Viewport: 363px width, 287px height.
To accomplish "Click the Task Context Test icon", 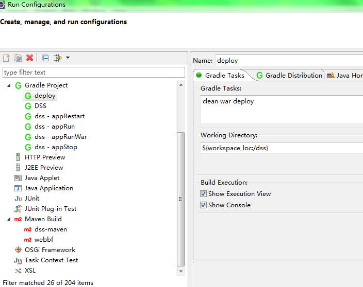I will [x=18, y=260].
